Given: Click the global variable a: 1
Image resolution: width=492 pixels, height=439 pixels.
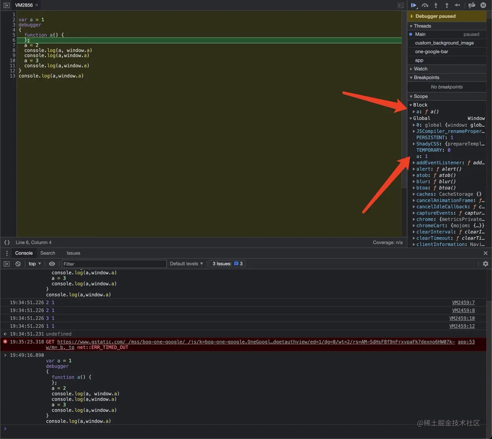Looking at the screenshot, I should (x=422, y=156).
